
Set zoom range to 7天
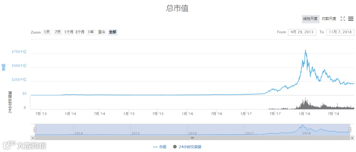point(58,32)
